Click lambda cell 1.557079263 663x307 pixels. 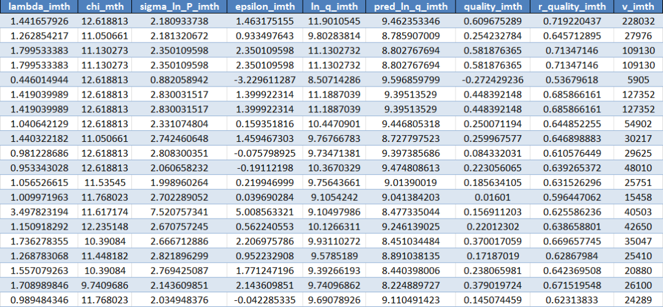(39, 270)
